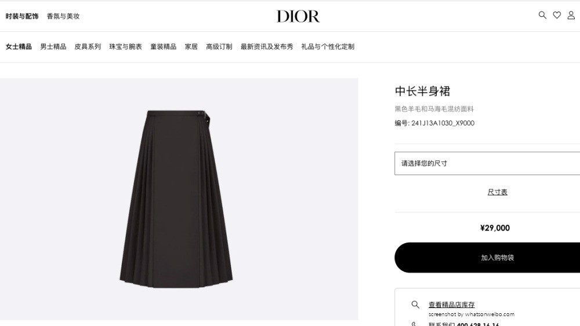Open 最新资讯及发布秀 menu item
Screen dimensions: 580x326
pyautogui.click(x=267, y=46)
